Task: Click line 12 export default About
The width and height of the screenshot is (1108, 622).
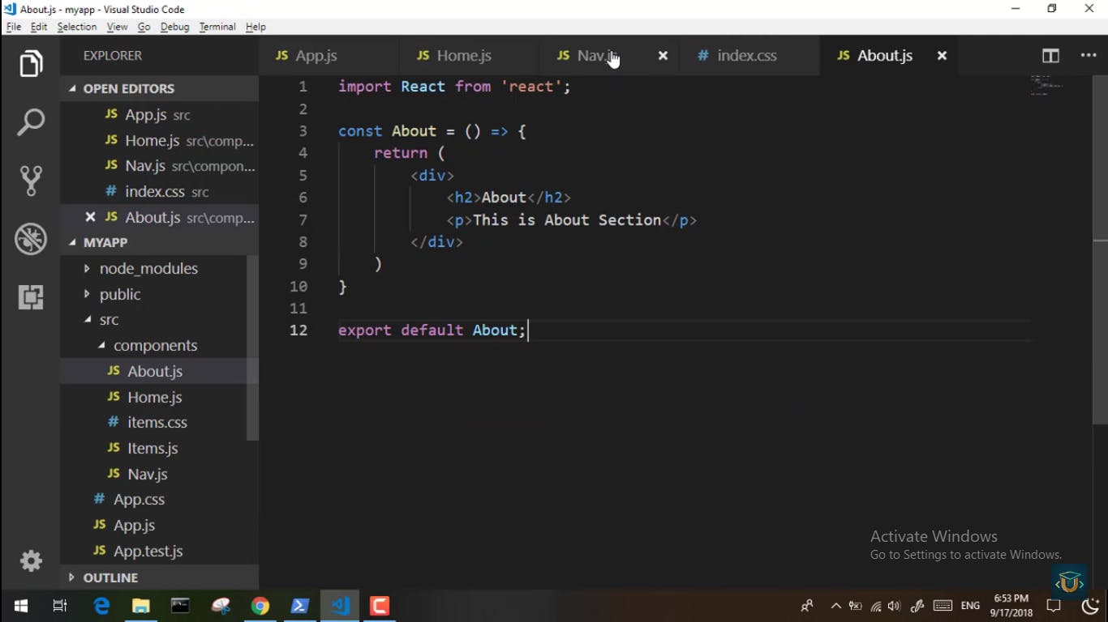Action: pyautogui.click(x=432, y=330)
